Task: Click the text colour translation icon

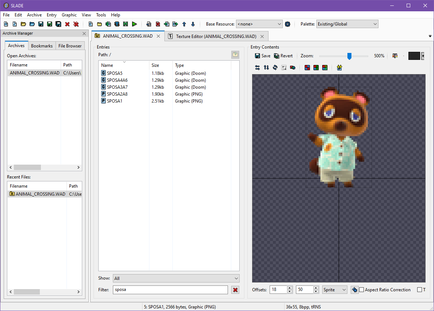Action: coord(395,56)
